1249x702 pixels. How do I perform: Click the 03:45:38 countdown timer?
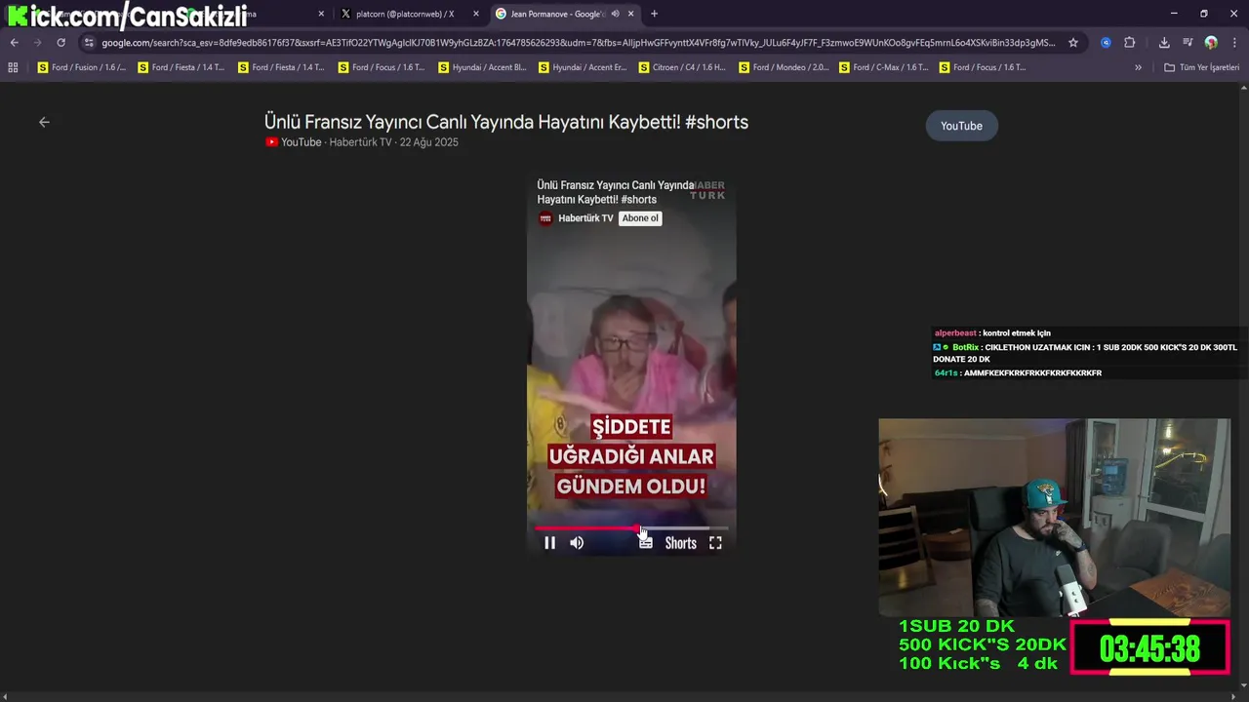tap(1149, 648)
